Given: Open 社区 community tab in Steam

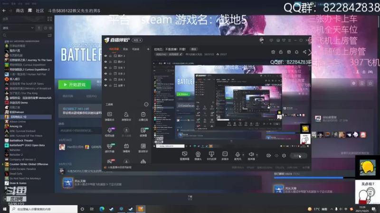Looking at the screenshot, I should (x=40, y=10).
